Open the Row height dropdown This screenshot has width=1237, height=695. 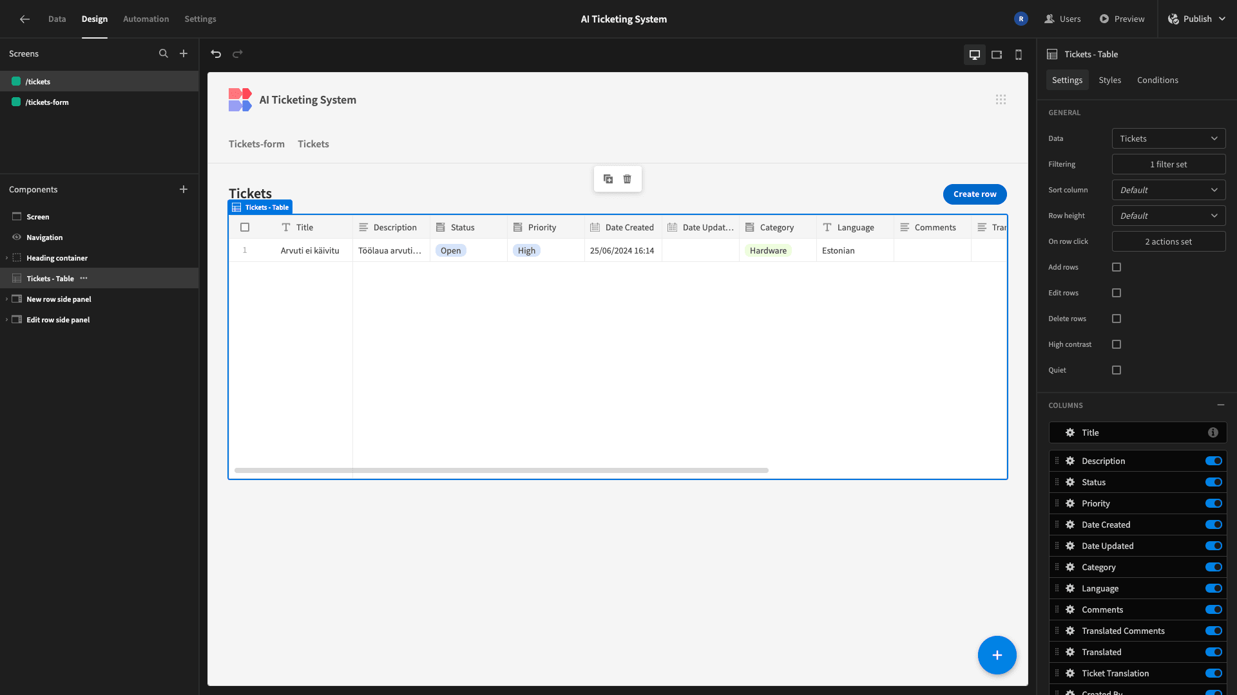(x=1169, y=216)
